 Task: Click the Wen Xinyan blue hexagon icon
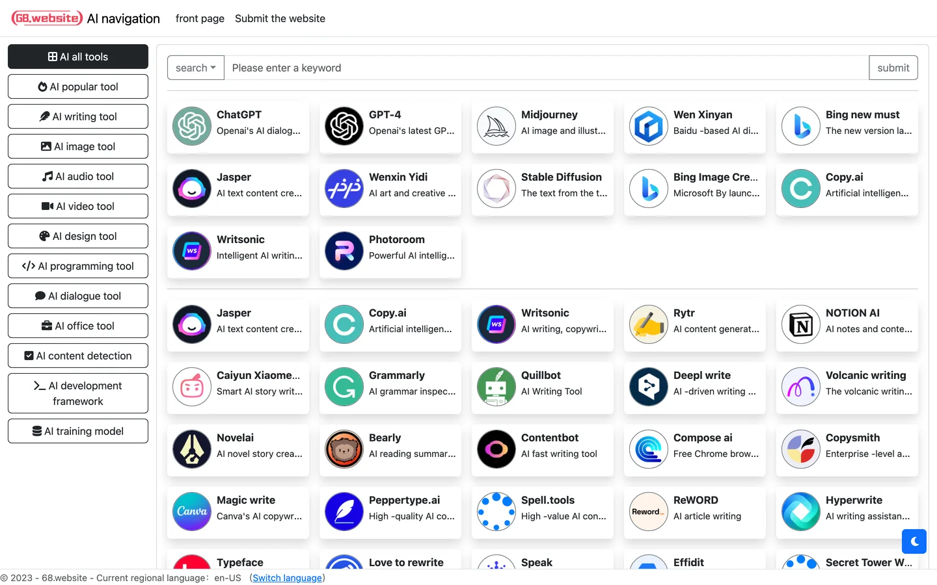pyautogui.click(x=649, y=126)
